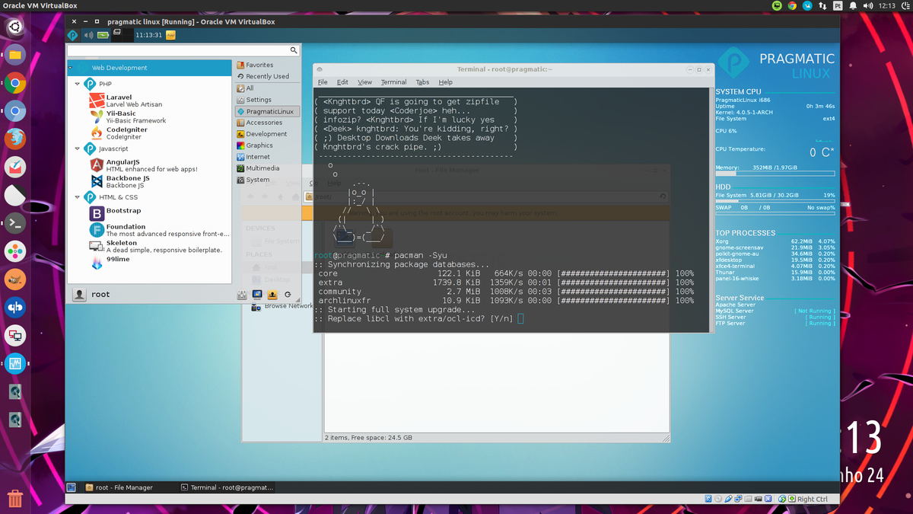The height and width of the screenshot is (514, 913).
Task: Select the PragmaticLinux category
Action: coord(267,111)
